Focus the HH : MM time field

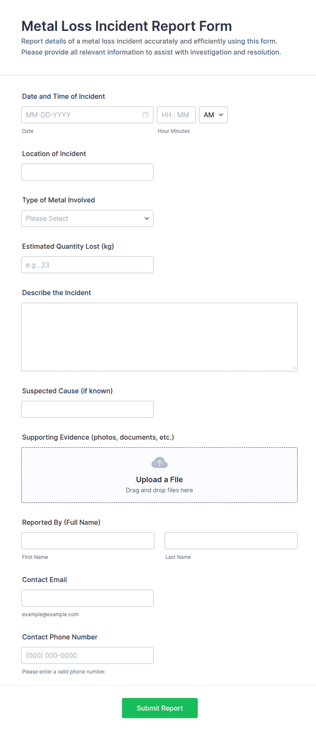pyautogui.click(x=176, y=115)
